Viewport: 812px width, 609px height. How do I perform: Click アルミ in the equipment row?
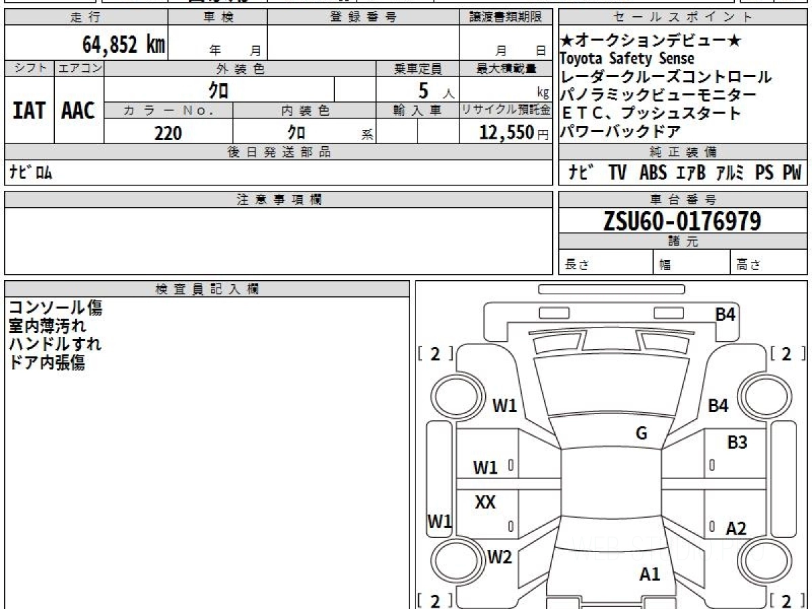coord(730,173)
